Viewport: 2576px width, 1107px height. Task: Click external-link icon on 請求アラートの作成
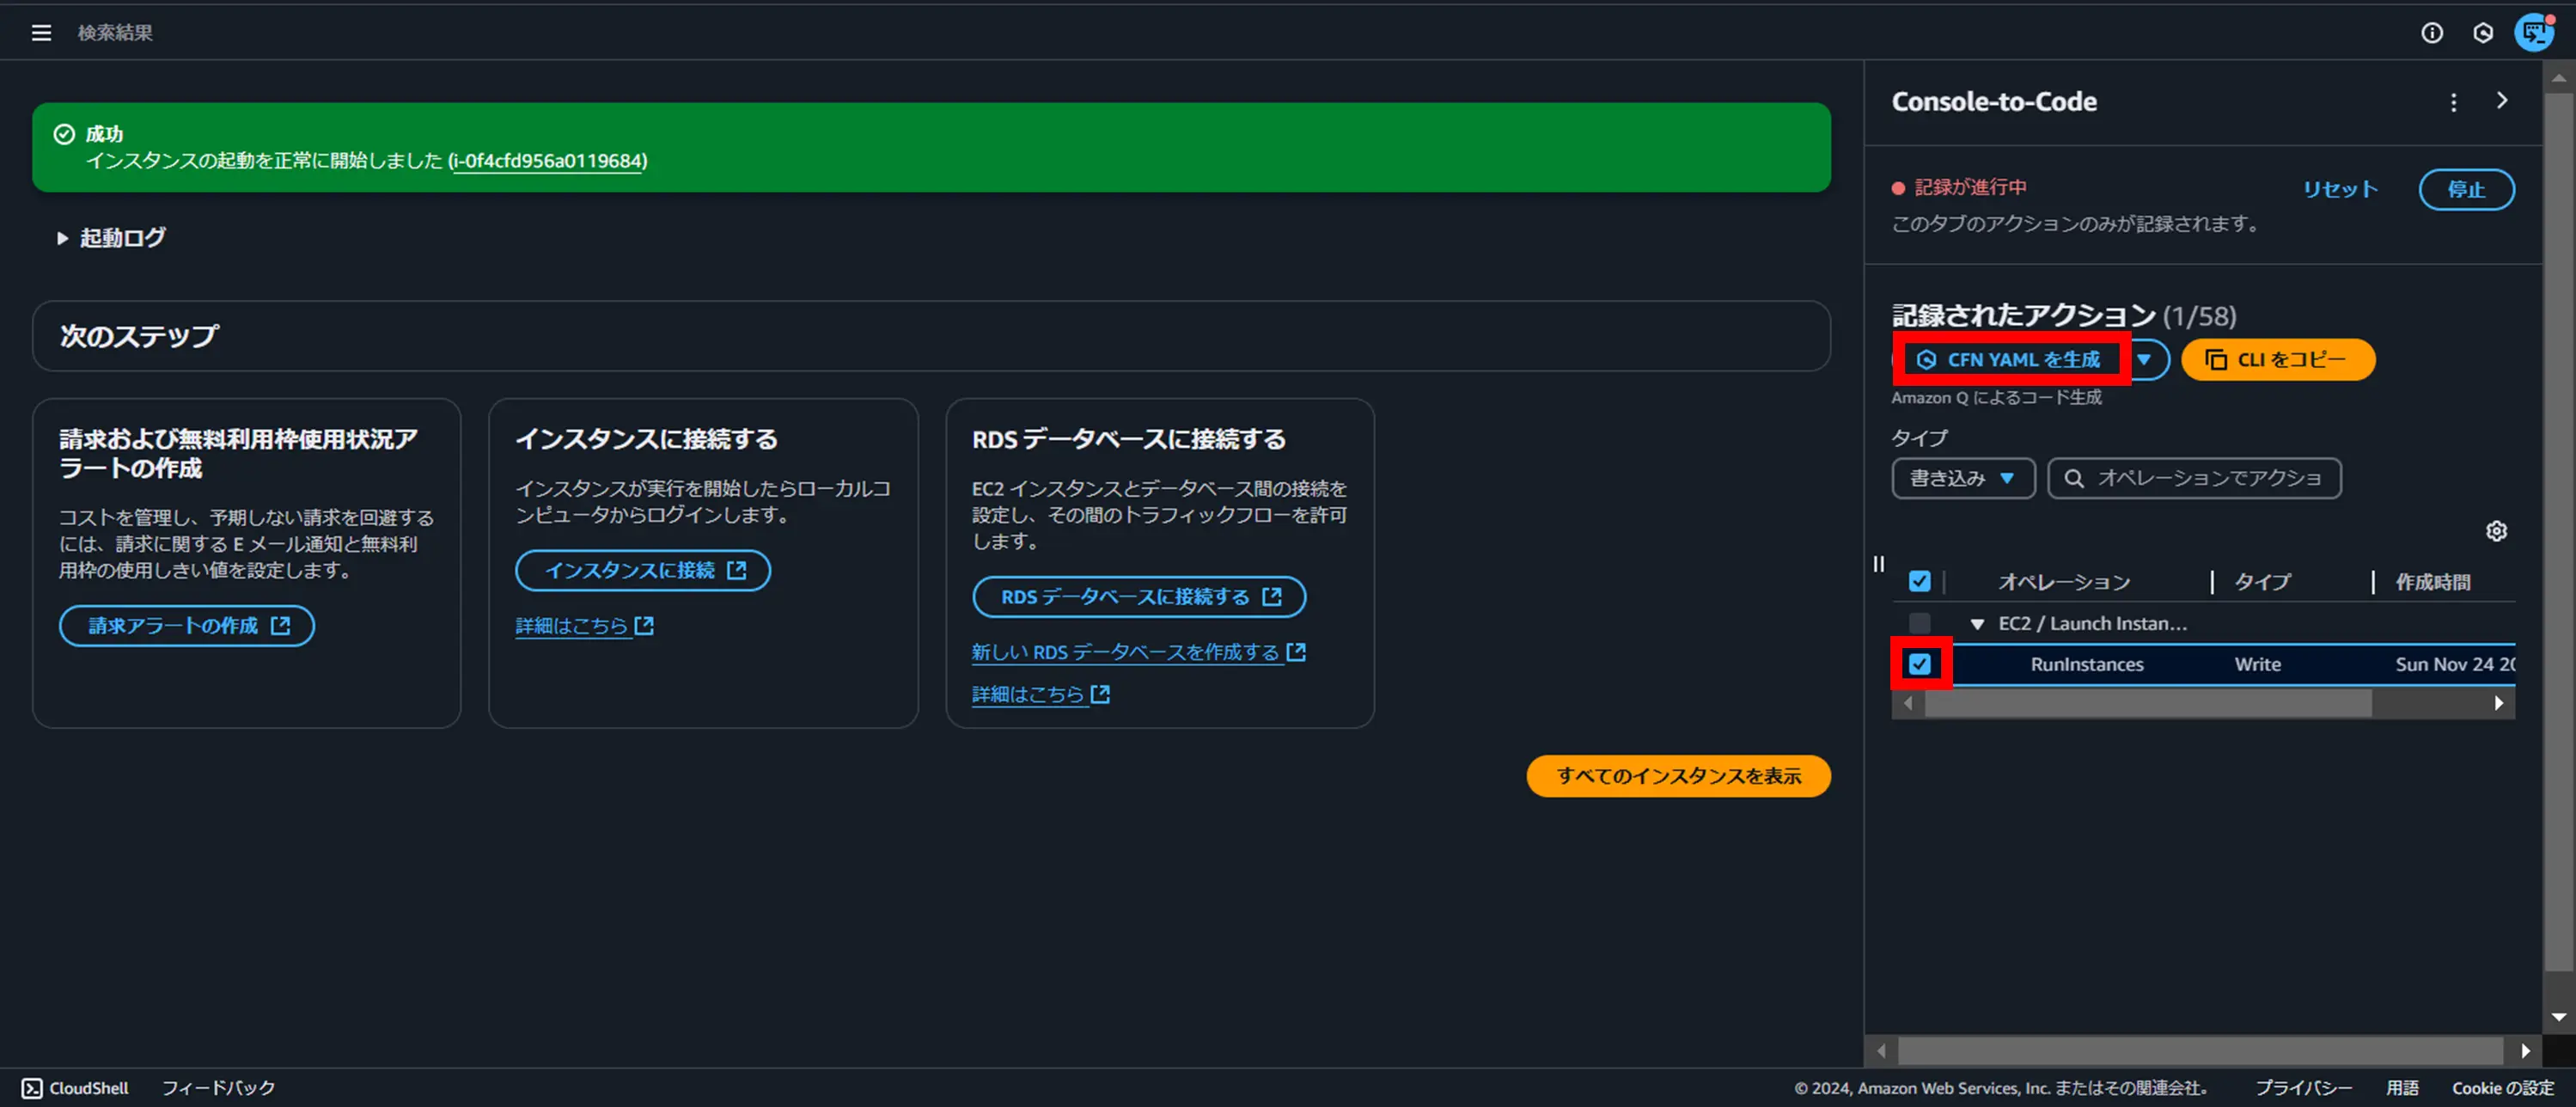[281, 626]
